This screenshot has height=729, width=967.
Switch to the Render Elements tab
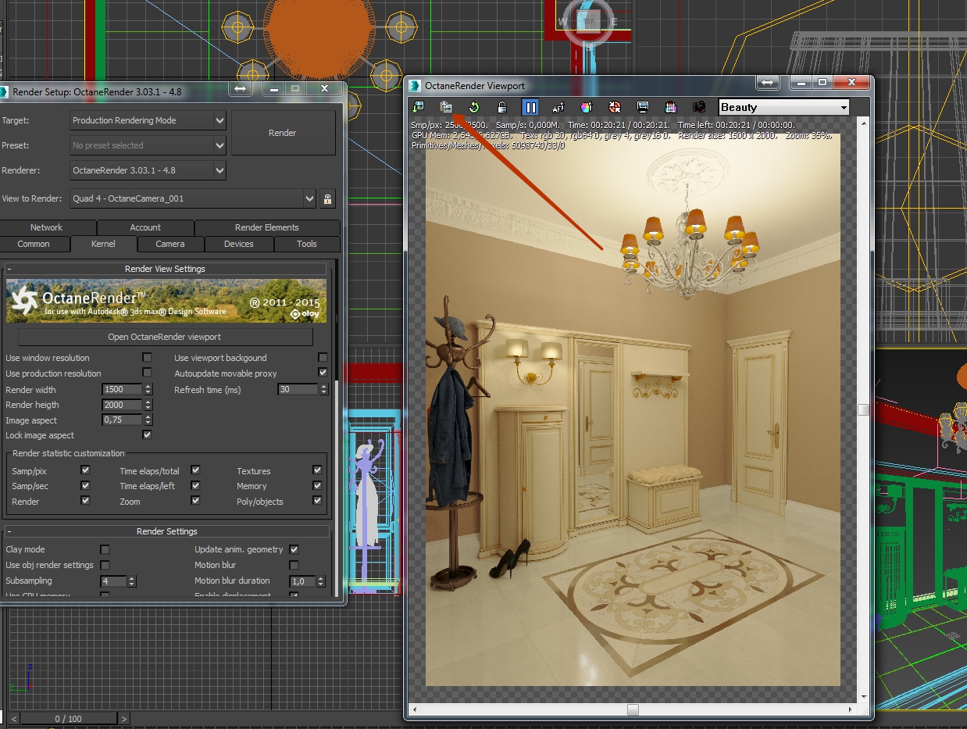pyautogui.click(x=267, y=227)
